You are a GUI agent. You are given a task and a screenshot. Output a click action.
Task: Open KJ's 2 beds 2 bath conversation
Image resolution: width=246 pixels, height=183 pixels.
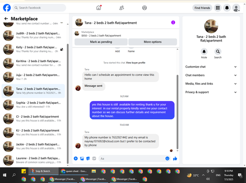(33, 133)
